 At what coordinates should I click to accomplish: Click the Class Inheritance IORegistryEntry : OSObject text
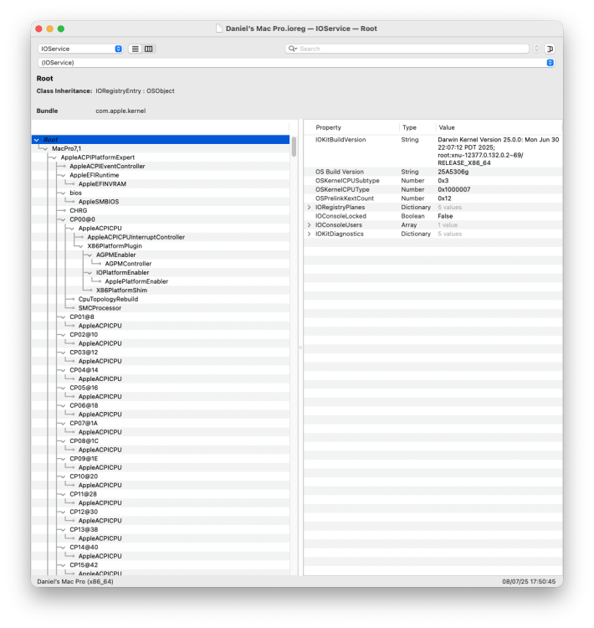(135, 91)
